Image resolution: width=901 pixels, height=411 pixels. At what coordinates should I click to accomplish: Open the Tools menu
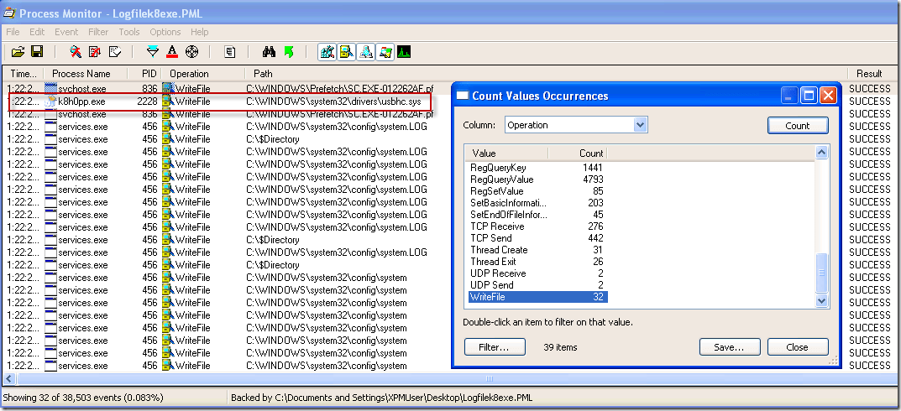129,32
